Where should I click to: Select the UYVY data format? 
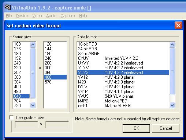[123, 63]
